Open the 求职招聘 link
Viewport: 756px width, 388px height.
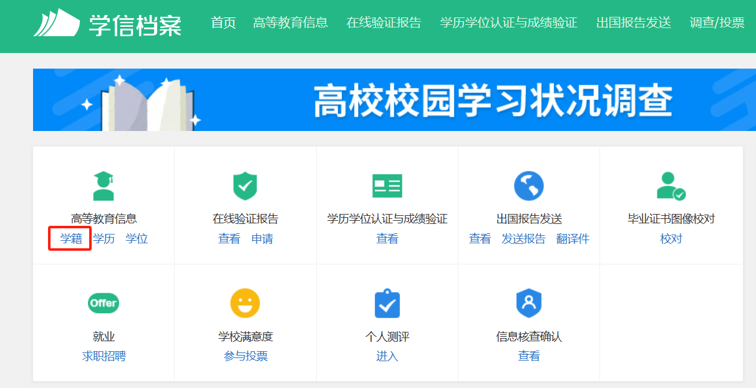(x=104, y=356)
